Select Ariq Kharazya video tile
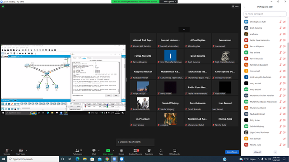The image size is (289, 162). [x=143, y=88]
